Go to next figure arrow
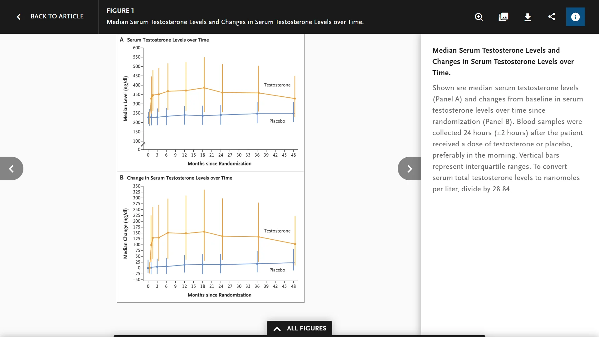This screenshot has height=337, width=599. 409,168
